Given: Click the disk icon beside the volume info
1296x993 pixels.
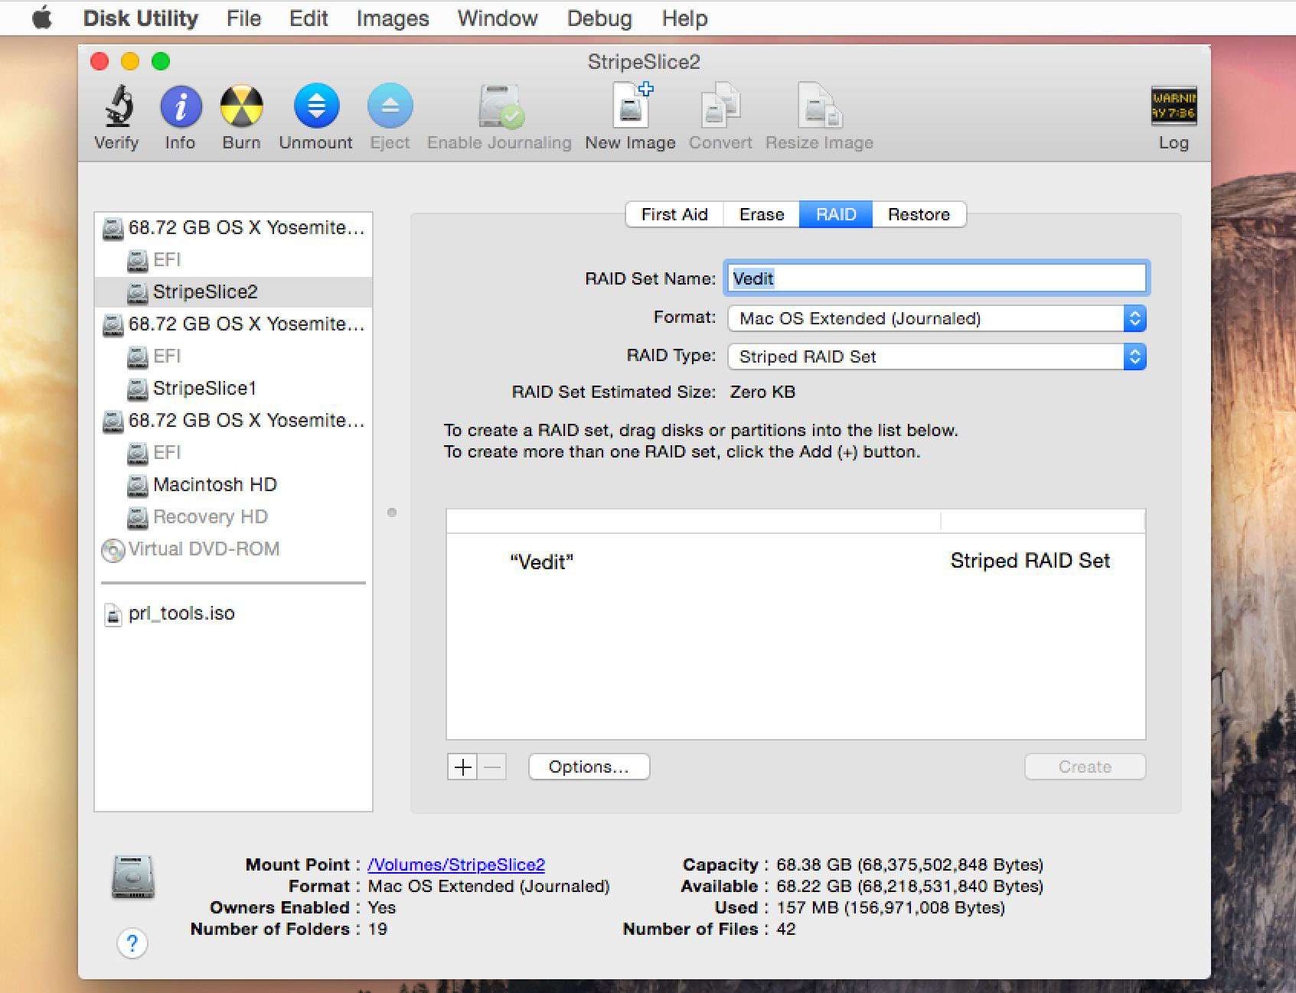Looking at the screenshot, I should 133,877.
